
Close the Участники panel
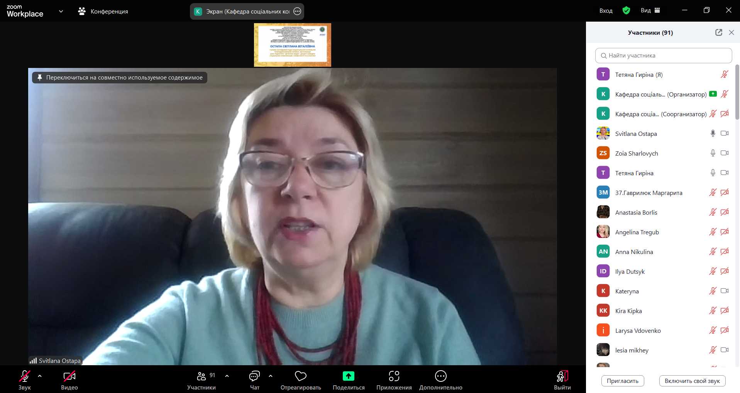click(732, 32)
